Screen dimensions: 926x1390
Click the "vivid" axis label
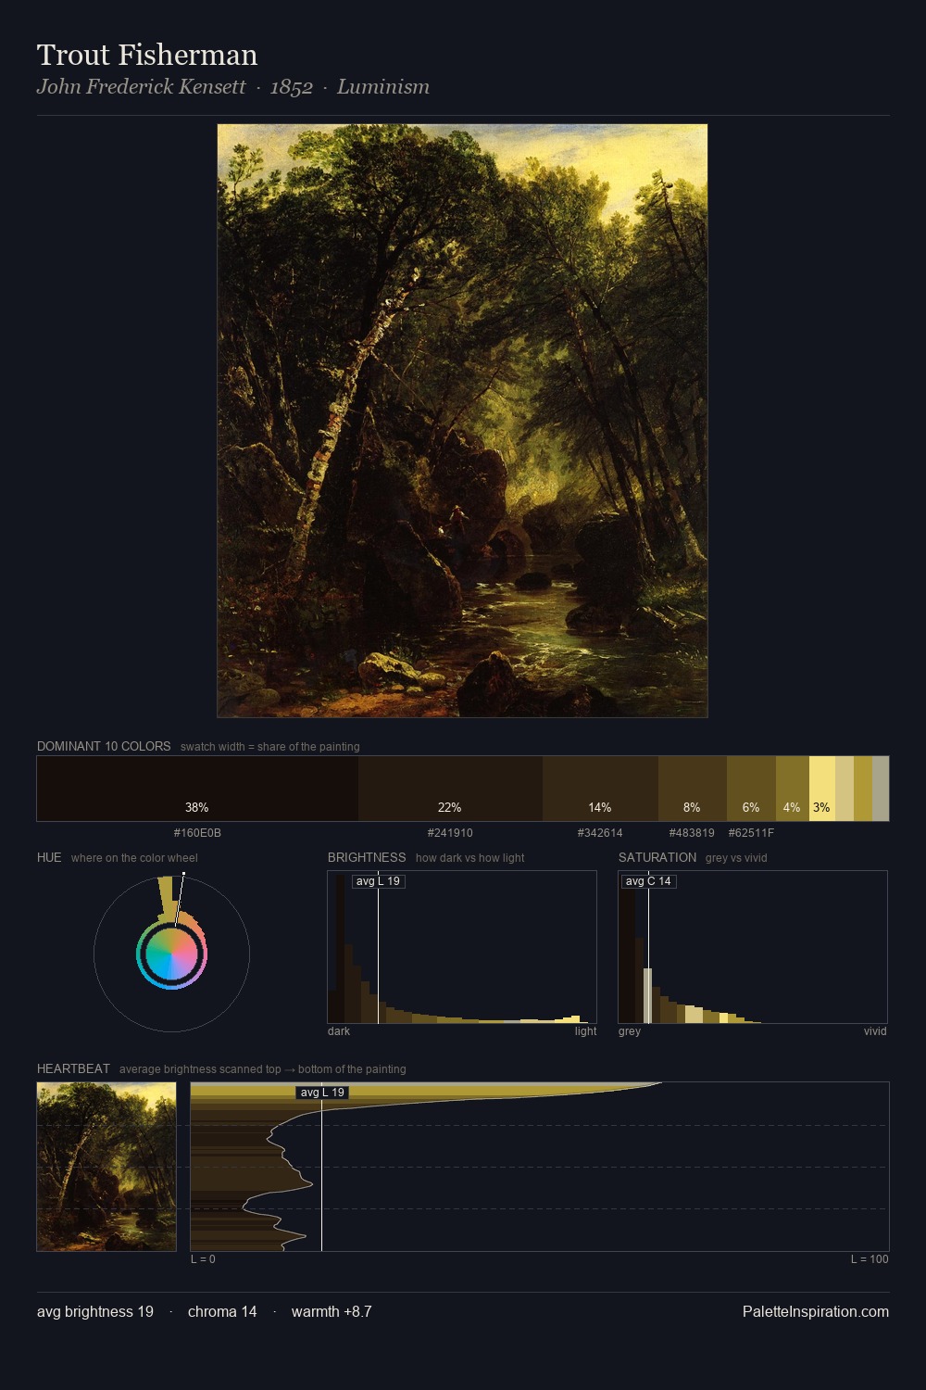875,1031
